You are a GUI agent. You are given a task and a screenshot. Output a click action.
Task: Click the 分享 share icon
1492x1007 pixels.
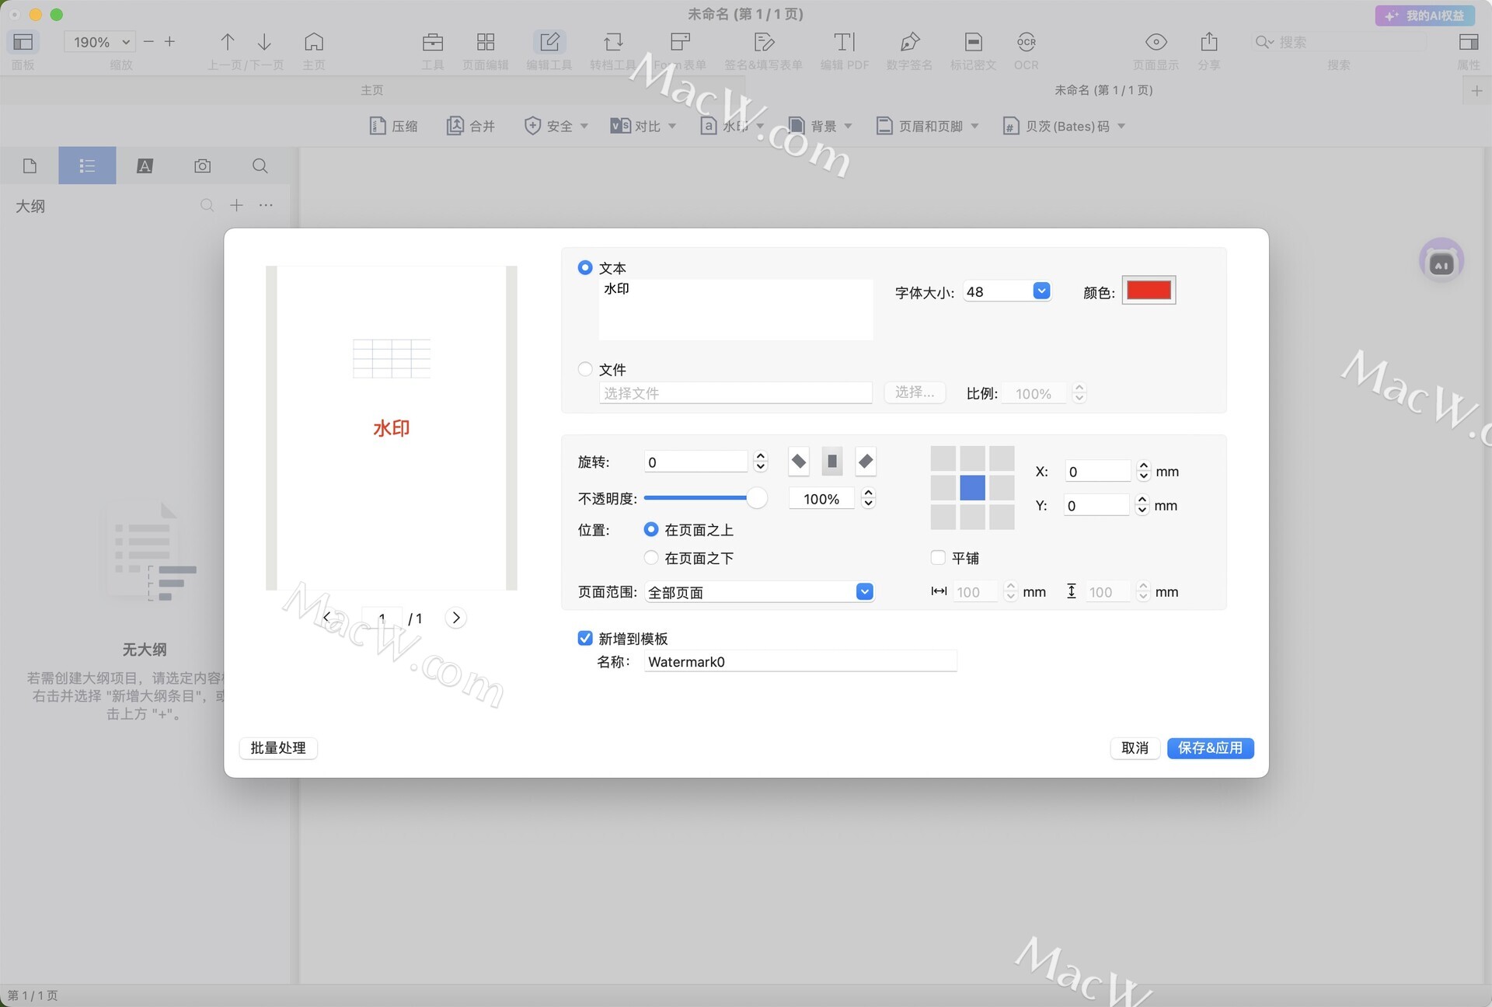[x=1209, y=42]
